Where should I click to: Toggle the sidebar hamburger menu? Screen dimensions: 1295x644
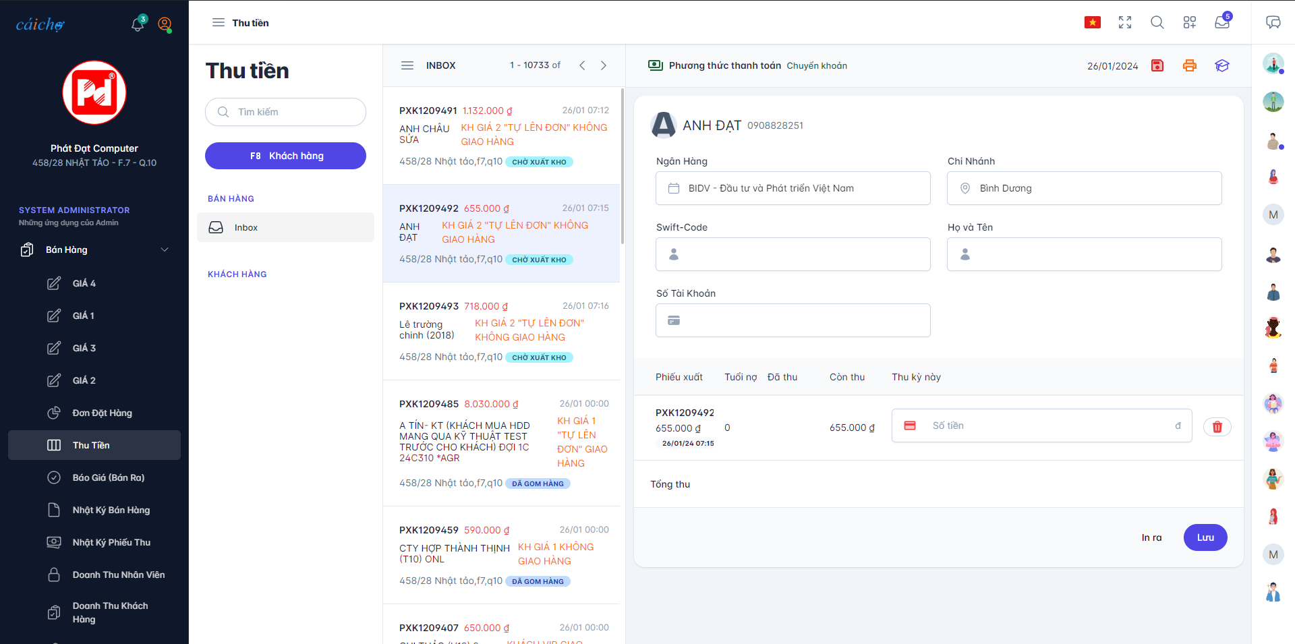coord(218,22)
